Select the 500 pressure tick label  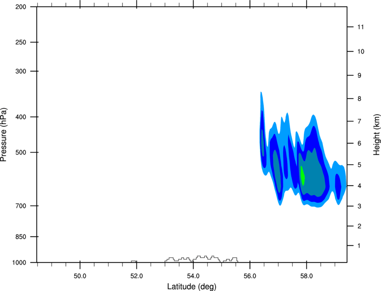tap(21, 152)
